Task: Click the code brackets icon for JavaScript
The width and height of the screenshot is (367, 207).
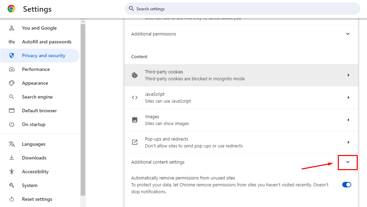Action: (x=135, y=97)
